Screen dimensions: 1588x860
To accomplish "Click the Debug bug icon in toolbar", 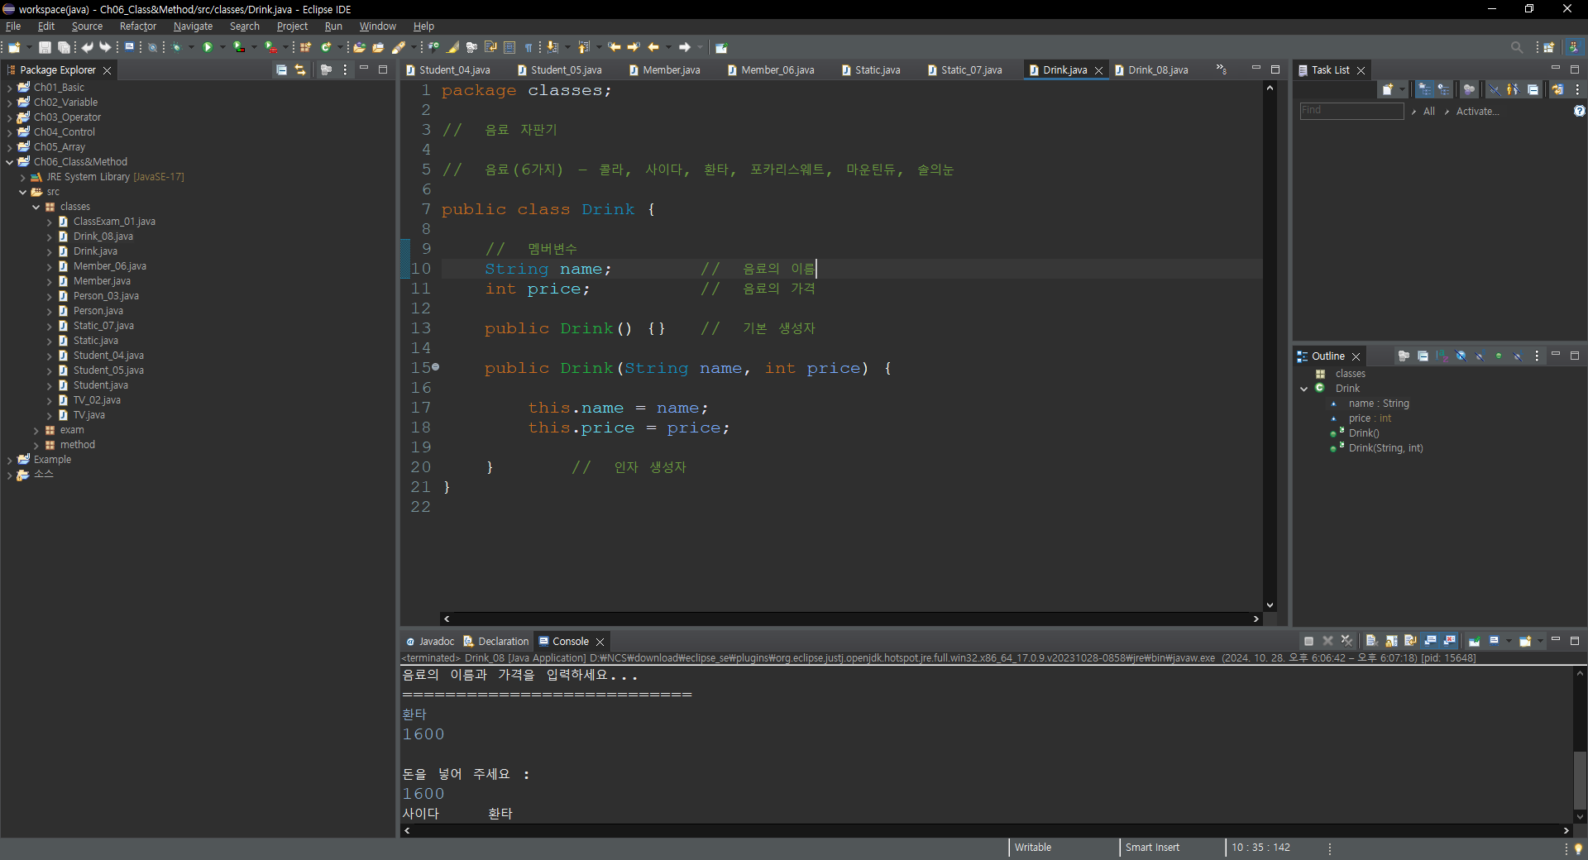I will (176, 47).
